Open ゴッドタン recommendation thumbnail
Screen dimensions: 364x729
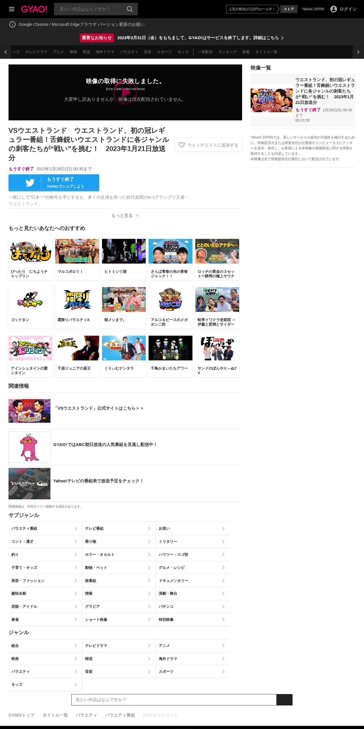(x=30, y=299)
